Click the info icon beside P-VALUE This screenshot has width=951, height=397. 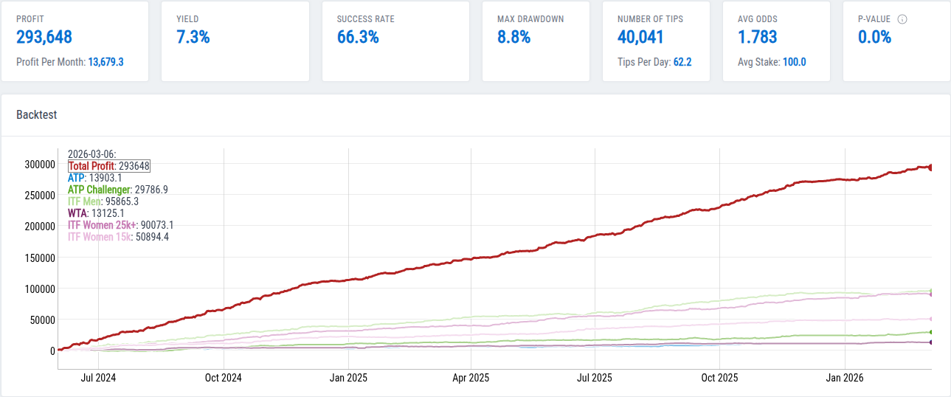pos(902,19)
